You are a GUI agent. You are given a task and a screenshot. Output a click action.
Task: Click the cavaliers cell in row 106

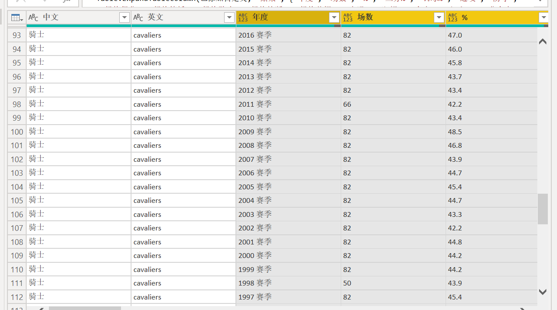[x=183, y=215]
